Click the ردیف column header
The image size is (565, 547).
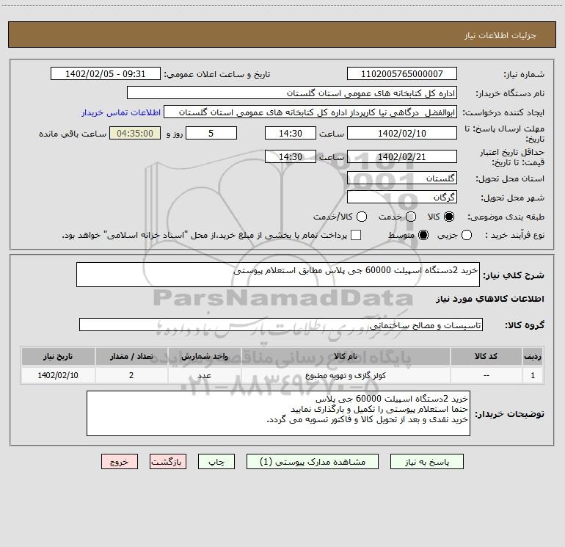click(533, 356)
